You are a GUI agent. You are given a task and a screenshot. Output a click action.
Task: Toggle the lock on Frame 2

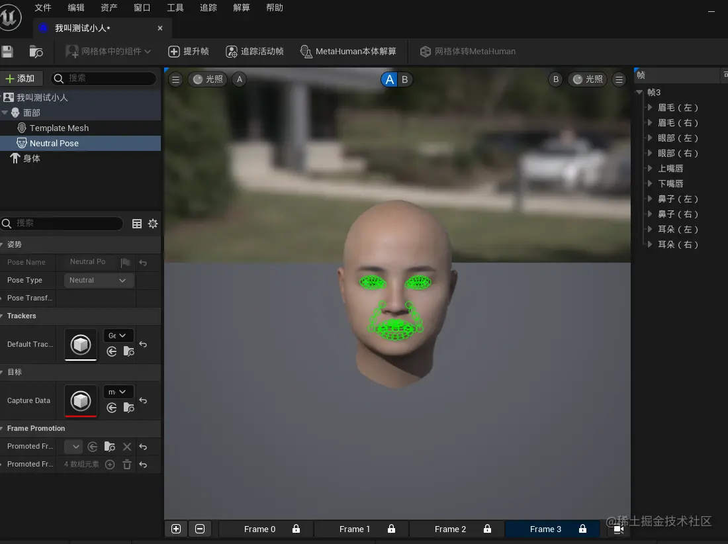click(x=487, y=529)
